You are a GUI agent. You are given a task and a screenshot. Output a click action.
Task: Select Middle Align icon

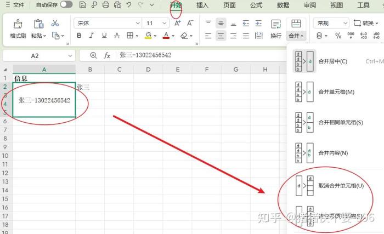click(221, 23)
